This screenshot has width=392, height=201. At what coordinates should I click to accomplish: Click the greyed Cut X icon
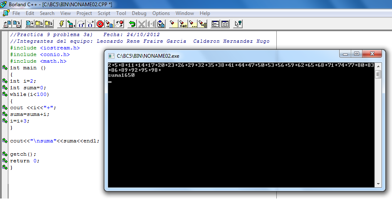pyautogui.click(x=142, y=24)
